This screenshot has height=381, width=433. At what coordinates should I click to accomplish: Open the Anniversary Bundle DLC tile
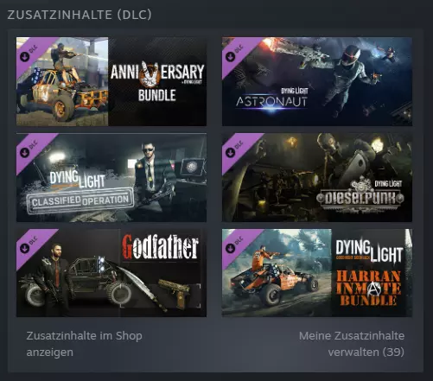[111, 81]
